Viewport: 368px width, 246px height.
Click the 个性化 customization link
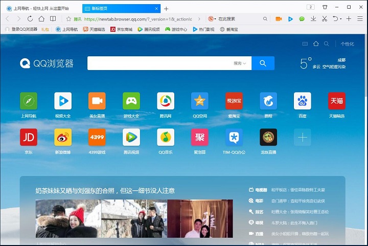coord(348,44)
